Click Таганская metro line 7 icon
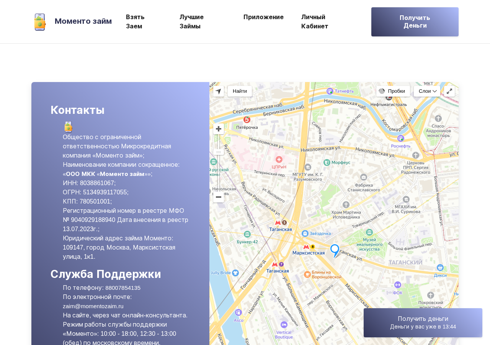Screen dimensions: 490x345 278,264
